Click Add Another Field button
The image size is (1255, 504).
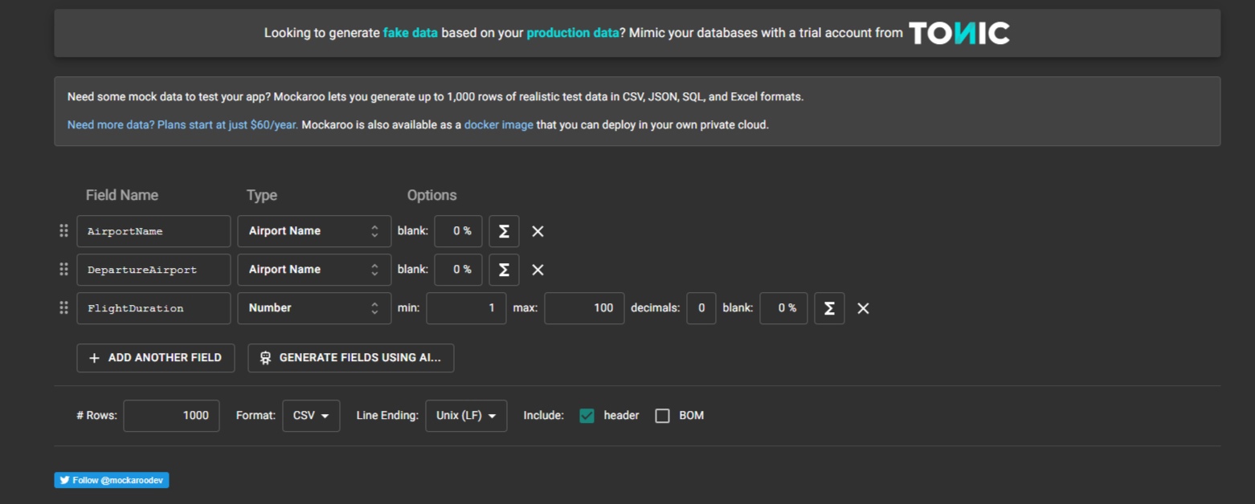click(x=156, y=358)
